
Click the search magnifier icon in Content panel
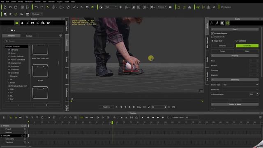pyautogui.click(x=7, y=41)
